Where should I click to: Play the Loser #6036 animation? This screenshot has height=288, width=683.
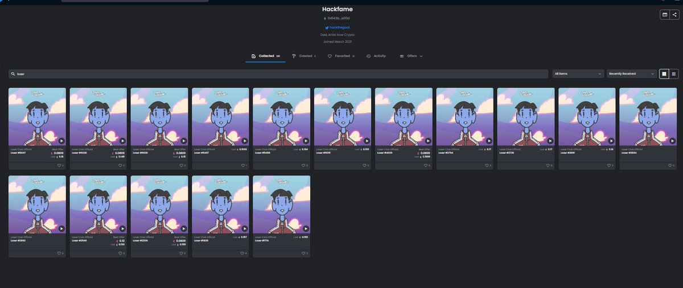tap(122, 141)
